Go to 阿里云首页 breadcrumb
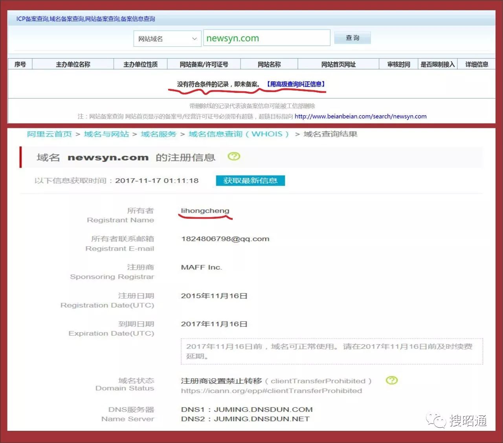The width and height of the screenshot is (503, 443). coord(50,134)
